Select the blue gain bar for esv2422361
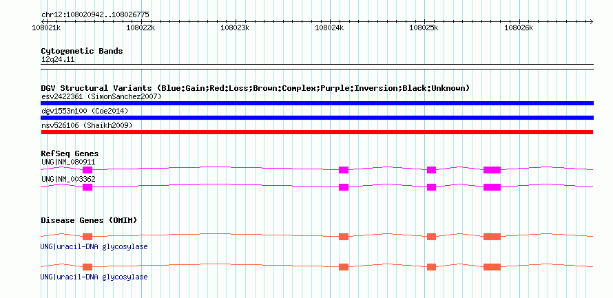The width and height of the screenshot is (613, 298). (317, 103)
